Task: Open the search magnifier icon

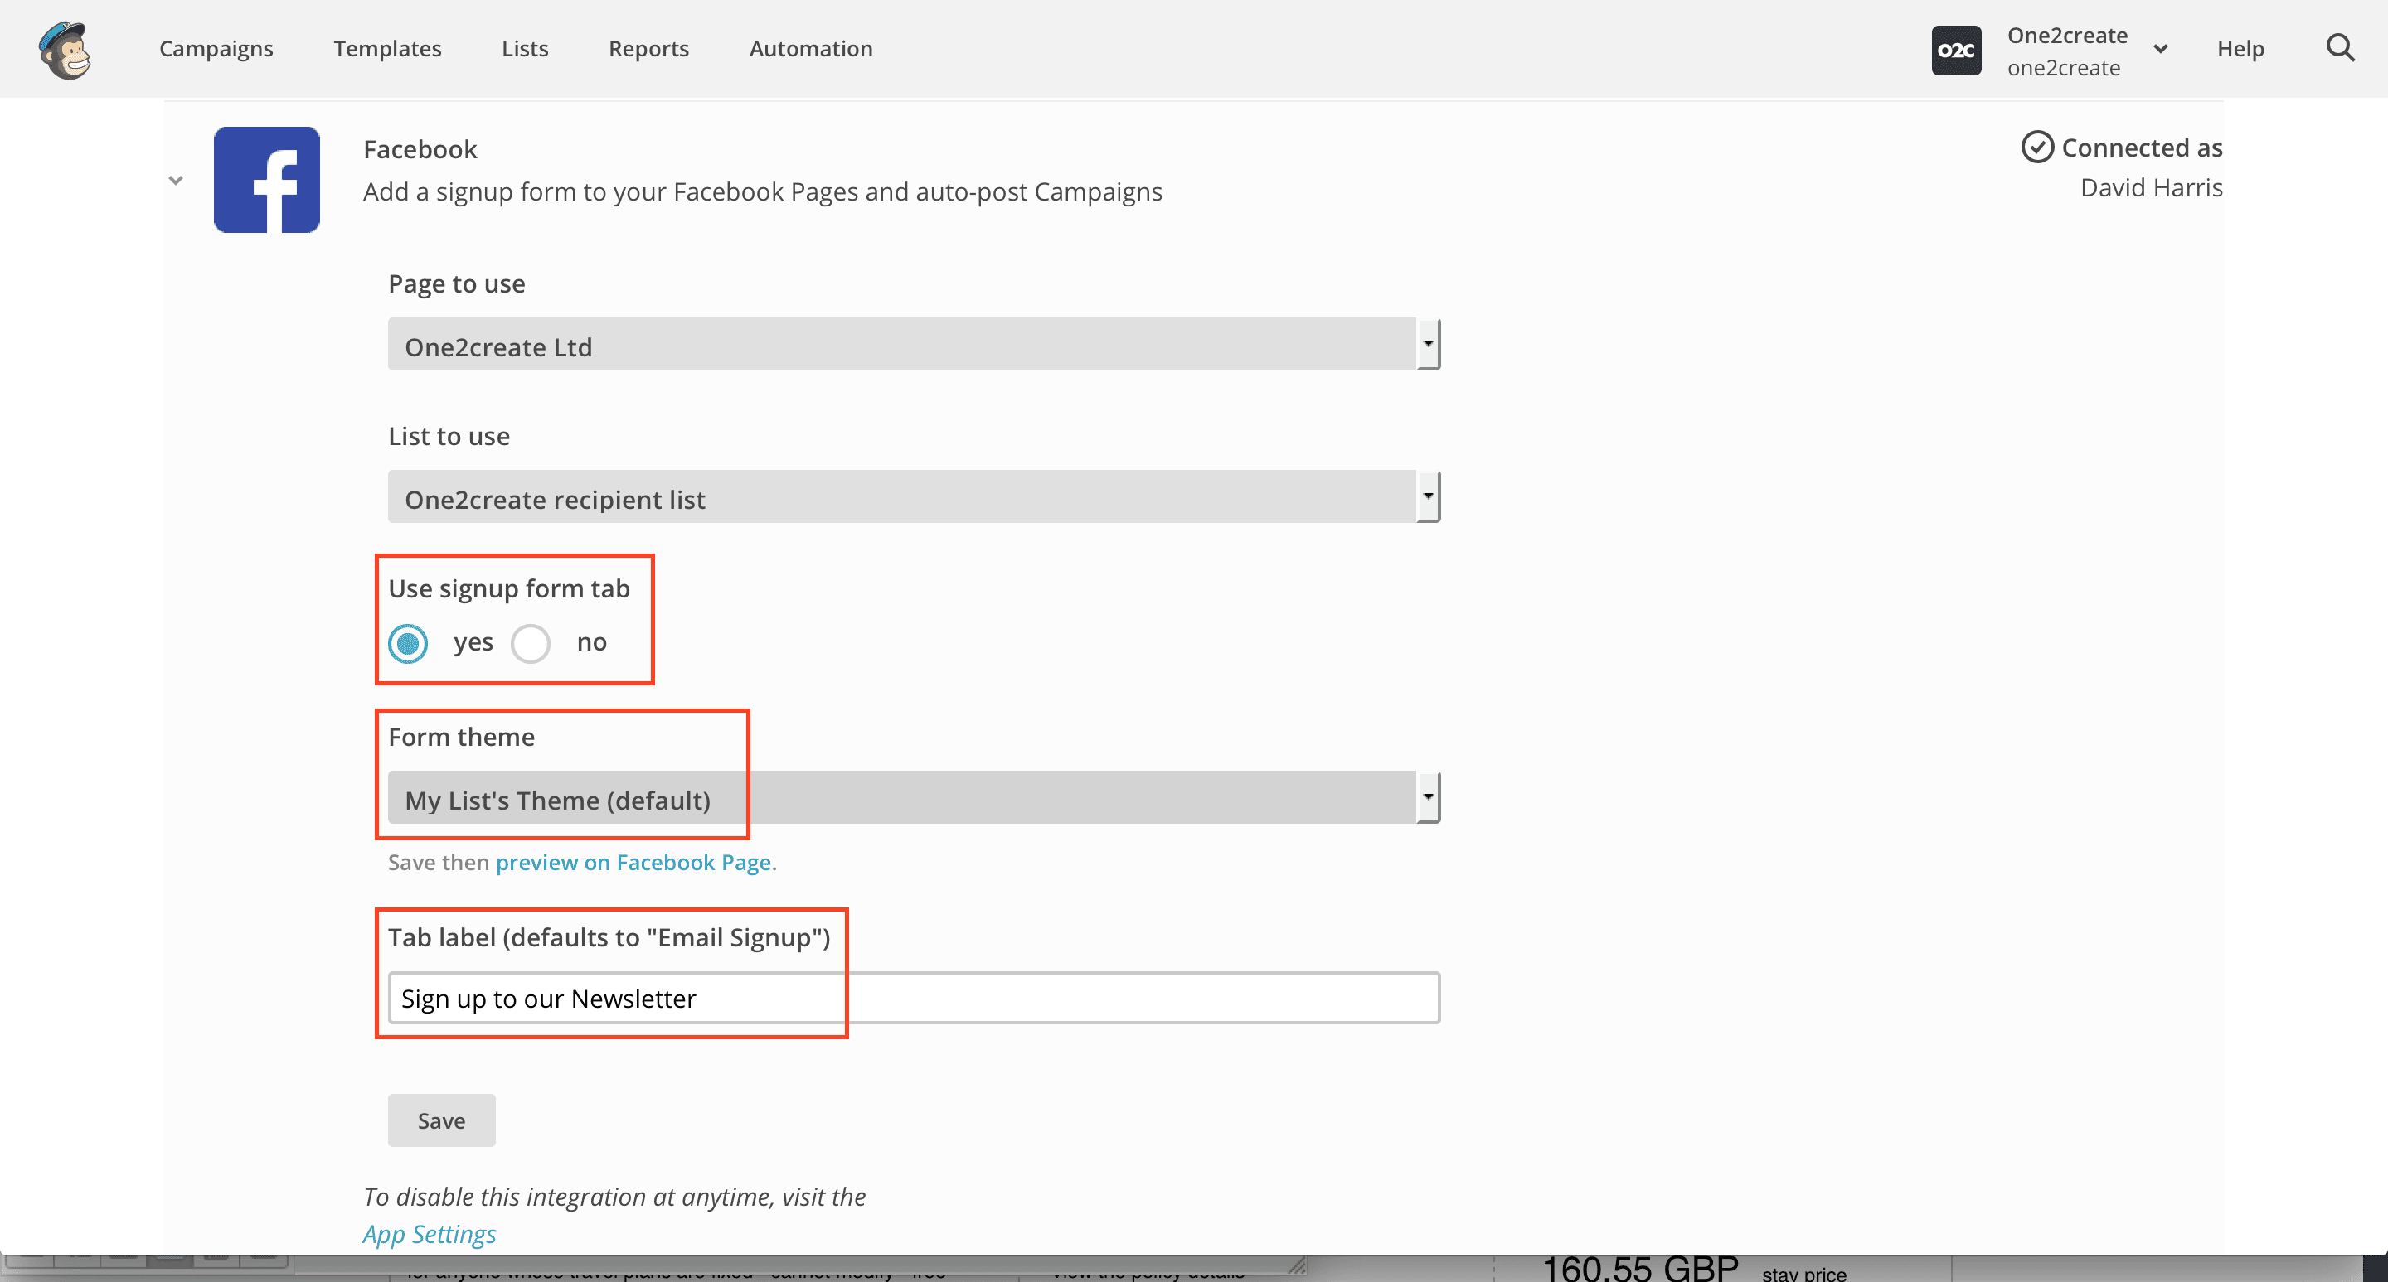Action: tap(2340, 48)
